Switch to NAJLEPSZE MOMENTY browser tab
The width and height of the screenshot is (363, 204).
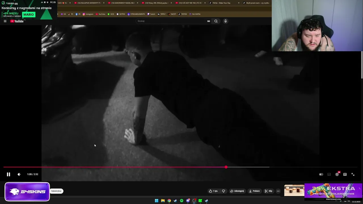pyautogui.click(x=89, y=3)
